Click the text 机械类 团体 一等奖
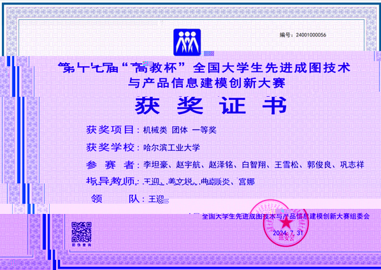 (x=180, y=130)
